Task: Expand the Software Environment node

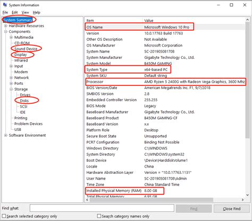Action: point(6,135)
